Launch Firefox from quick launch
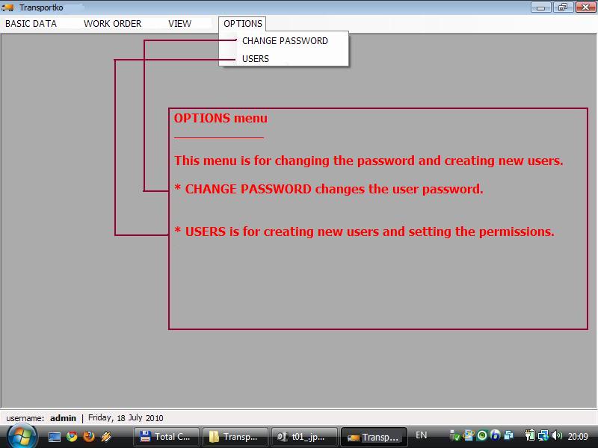This screenshot has height=448, width=598. [89, 437]
